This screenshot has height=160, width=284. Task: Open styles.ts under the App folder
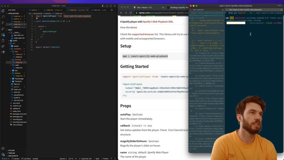tap(19, 57)
